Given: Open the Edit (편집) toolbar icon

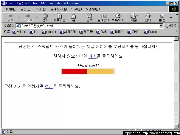Looking at the screenshot, I should (162, 18).
